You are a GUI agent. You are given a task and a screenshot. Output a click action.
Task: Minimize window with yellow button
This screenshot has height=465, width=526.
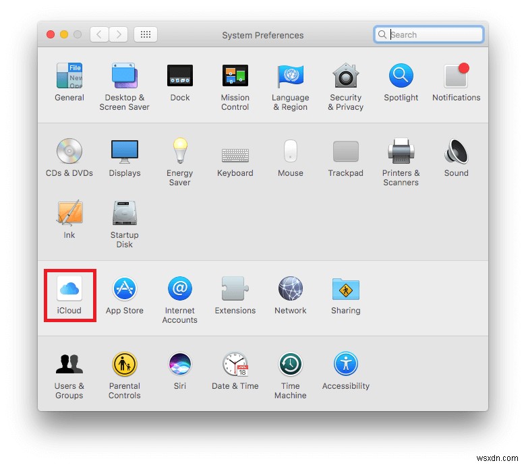tap(64, 34)
